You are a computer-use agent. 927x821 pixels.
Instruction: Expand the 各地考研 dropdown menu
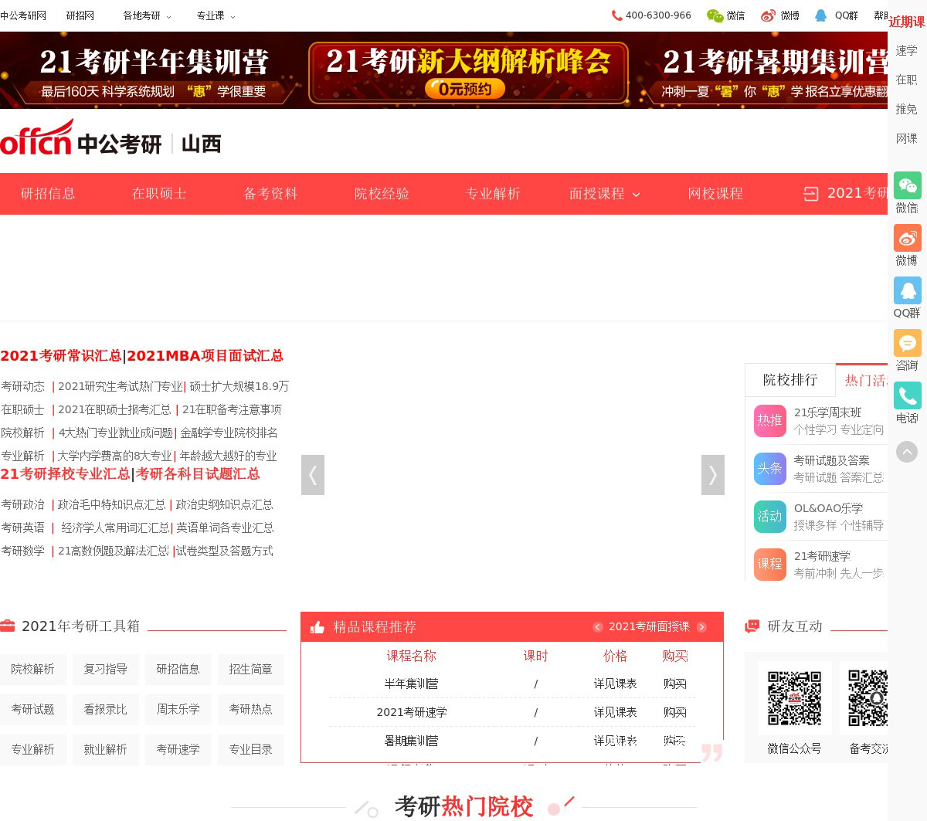(x=147, y=15)
